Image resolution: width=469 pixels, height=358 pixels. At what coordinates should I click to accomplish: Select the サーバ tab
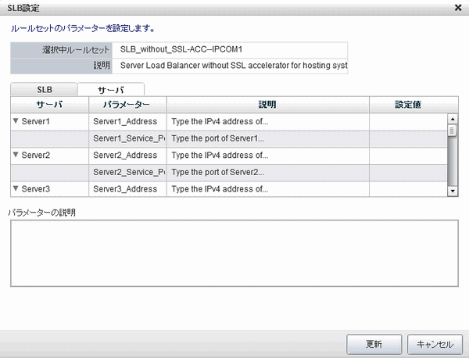(x=111, y=89)
